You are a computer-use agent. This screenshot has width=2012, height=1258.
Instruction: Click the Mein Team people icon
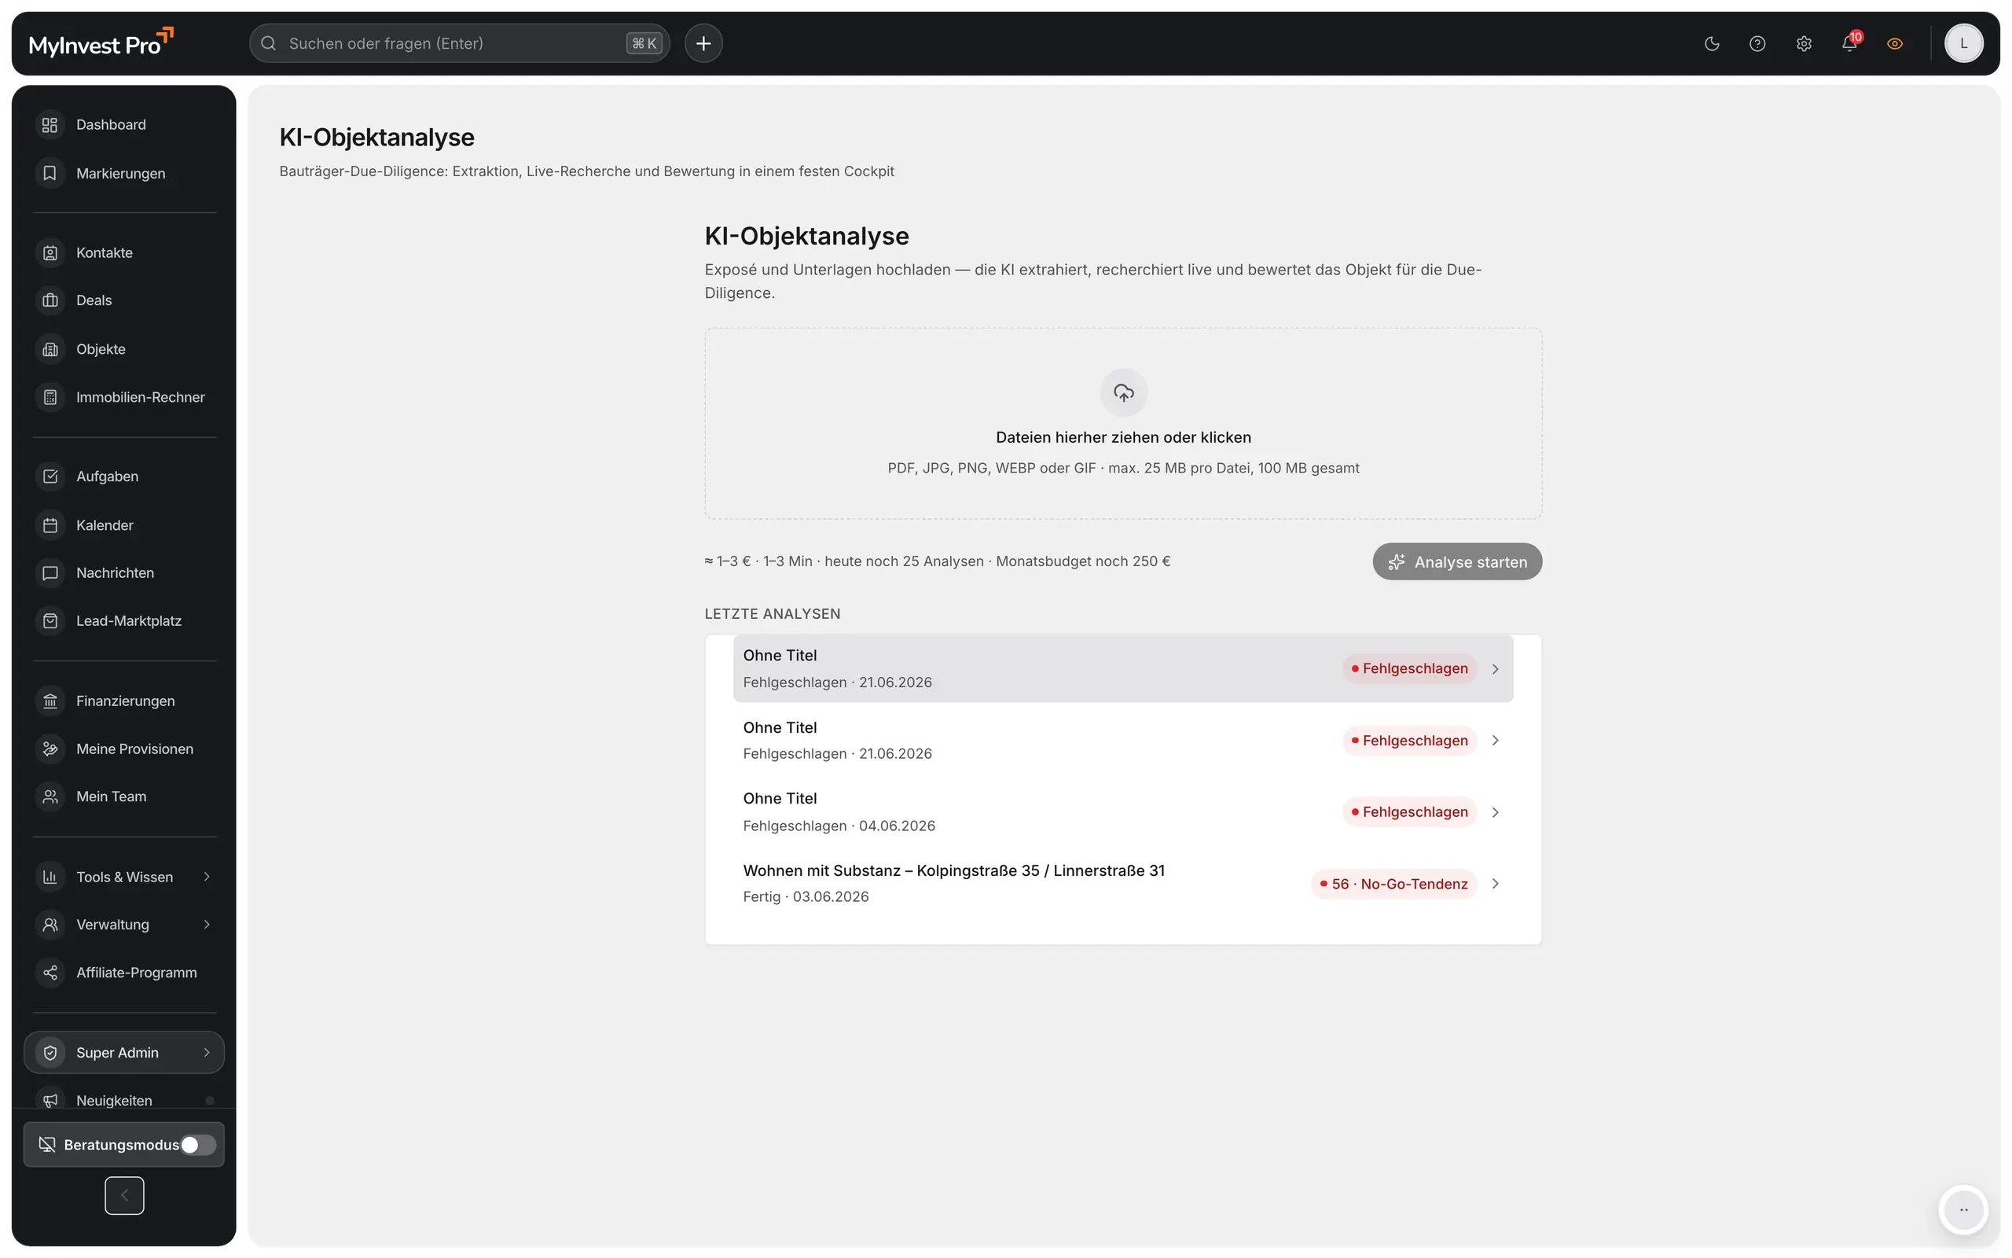[50, 797]
